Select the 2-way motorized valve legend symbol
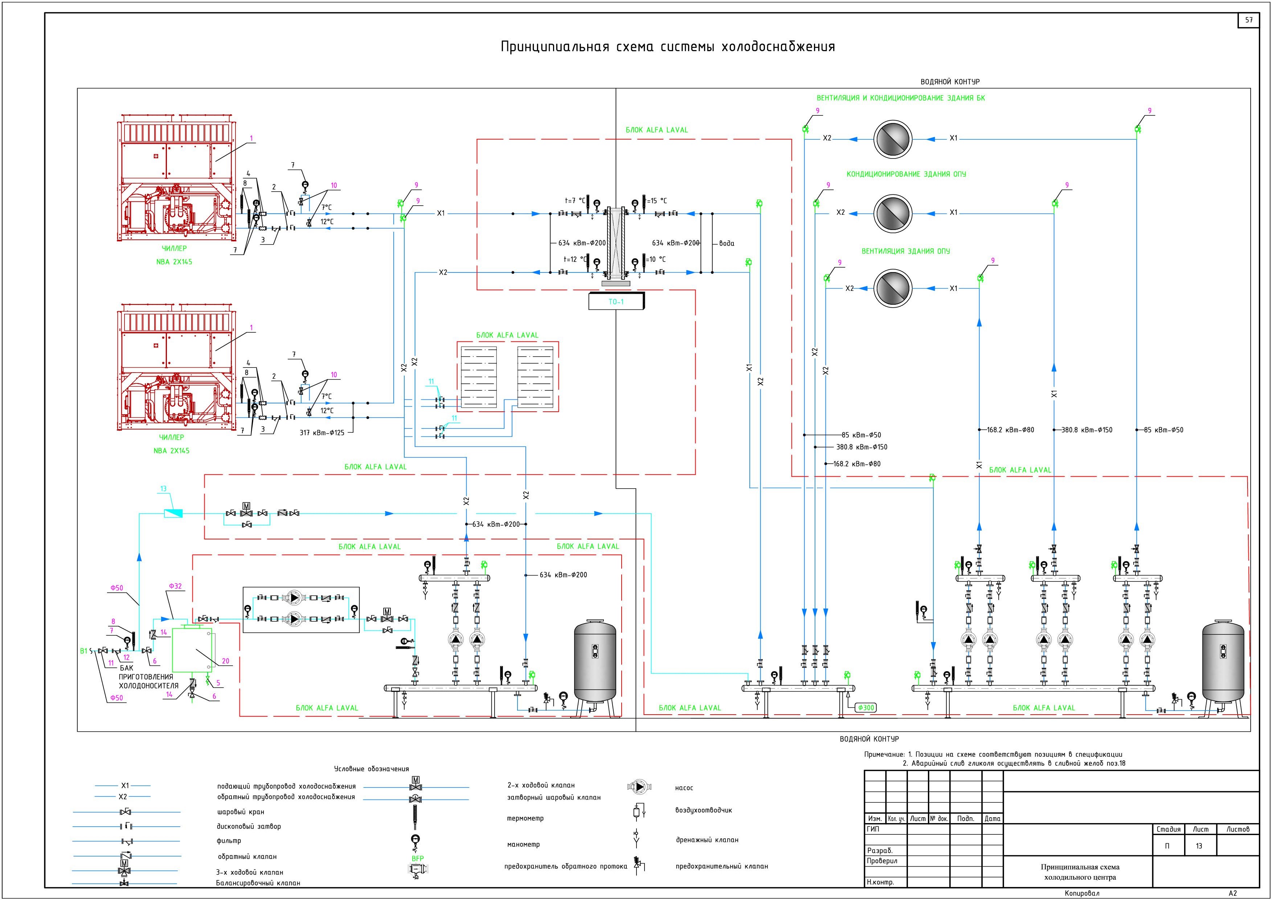This screenshot has width=1273, height=900. tap(416, 784)
